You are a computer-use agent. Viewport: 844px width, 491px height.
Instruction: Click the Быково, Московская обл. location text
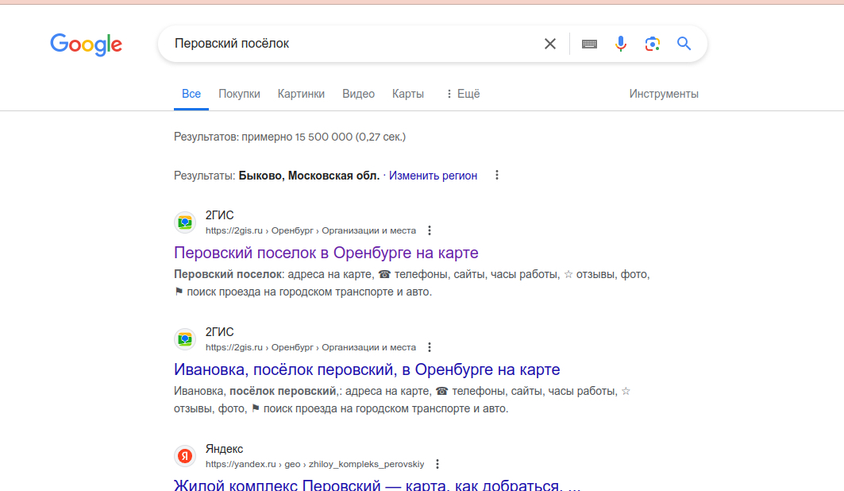point(309,176)
